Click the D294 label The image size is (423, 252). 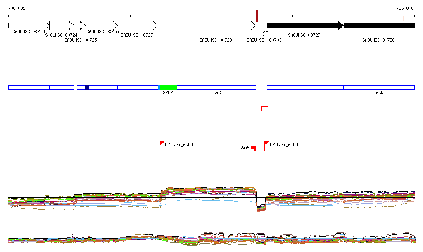coord(245,148)
